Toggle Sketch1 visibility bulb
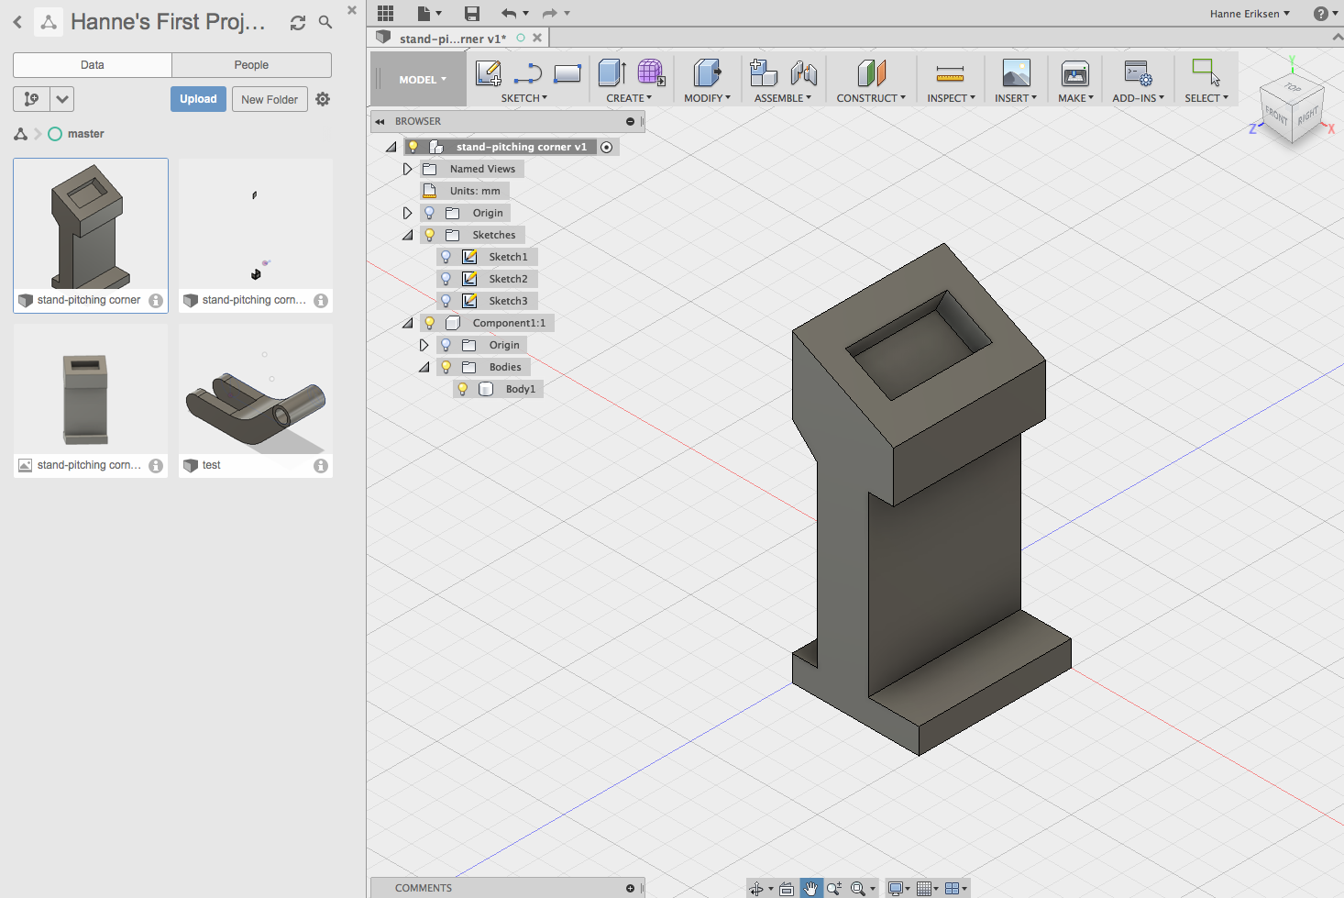1344x898 pixels. [x=446, y=257]
